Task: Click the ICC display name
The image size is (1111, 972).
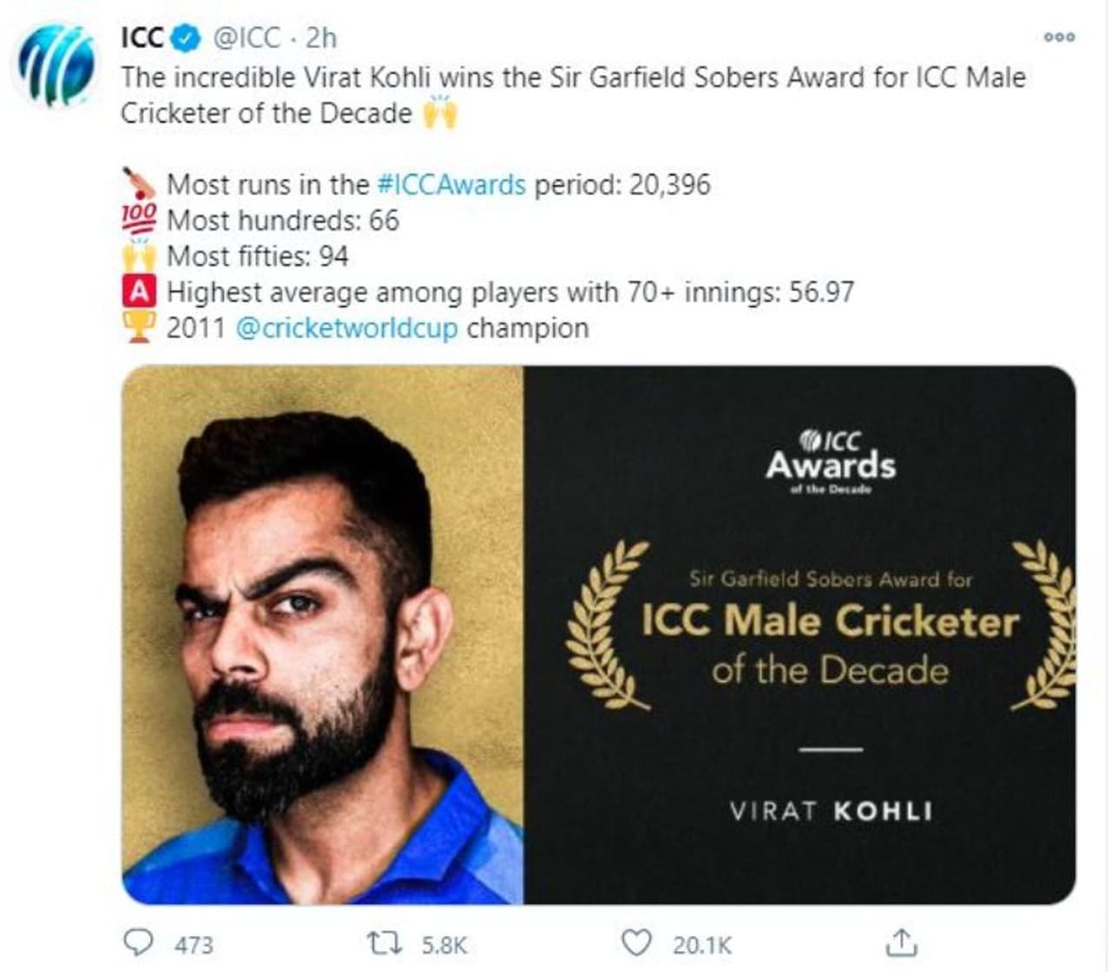Action: (142, 38)
